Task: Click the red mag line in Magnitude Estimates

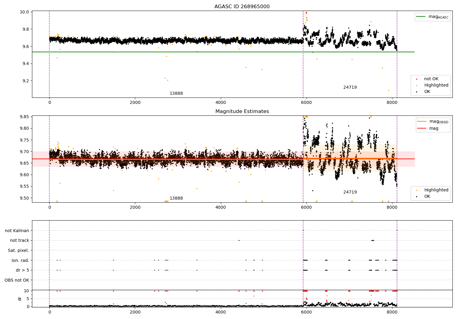Action: [x=223, y=159]
